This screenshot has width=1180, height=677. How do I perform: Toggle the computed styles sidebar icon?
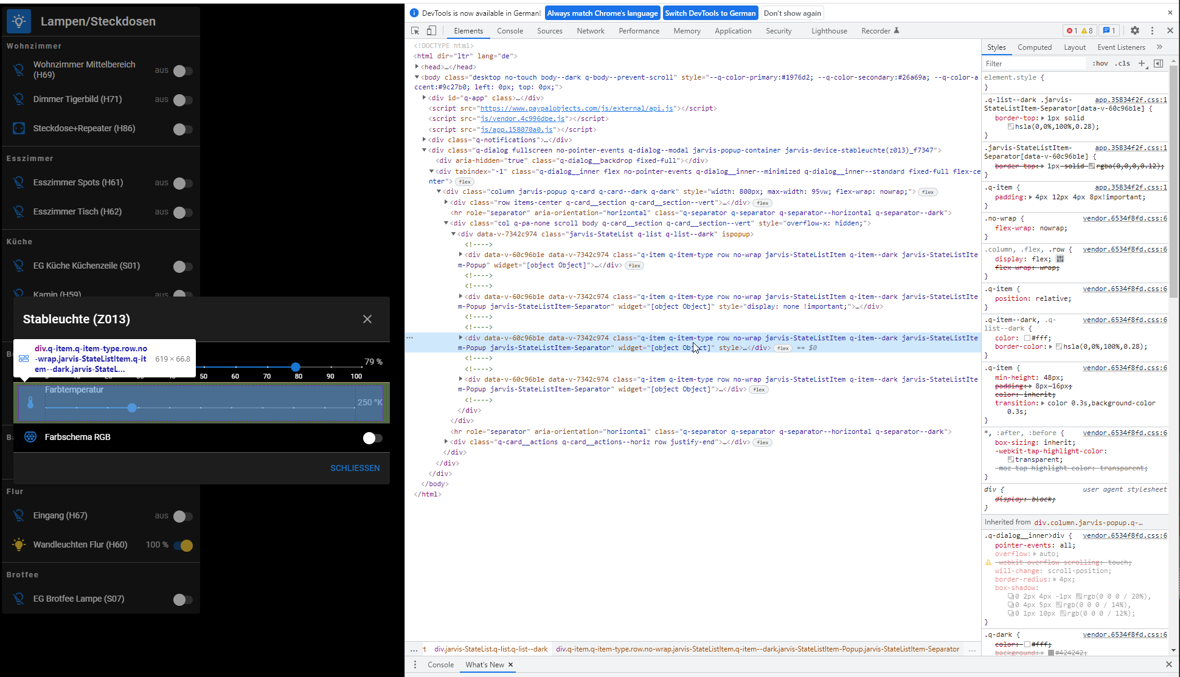pyautogui.click(x=1158, y=63)
